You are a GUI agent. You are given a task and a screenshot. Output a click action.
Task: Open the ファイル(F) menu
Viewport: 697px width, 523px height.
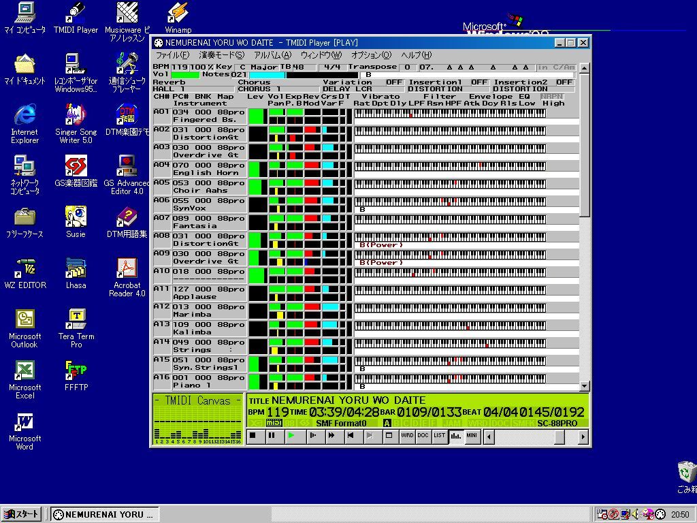tap(172, 55)
